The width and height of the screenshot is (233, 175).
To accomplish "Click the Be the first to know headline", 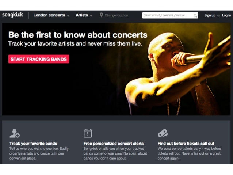I will coord(78,35).
